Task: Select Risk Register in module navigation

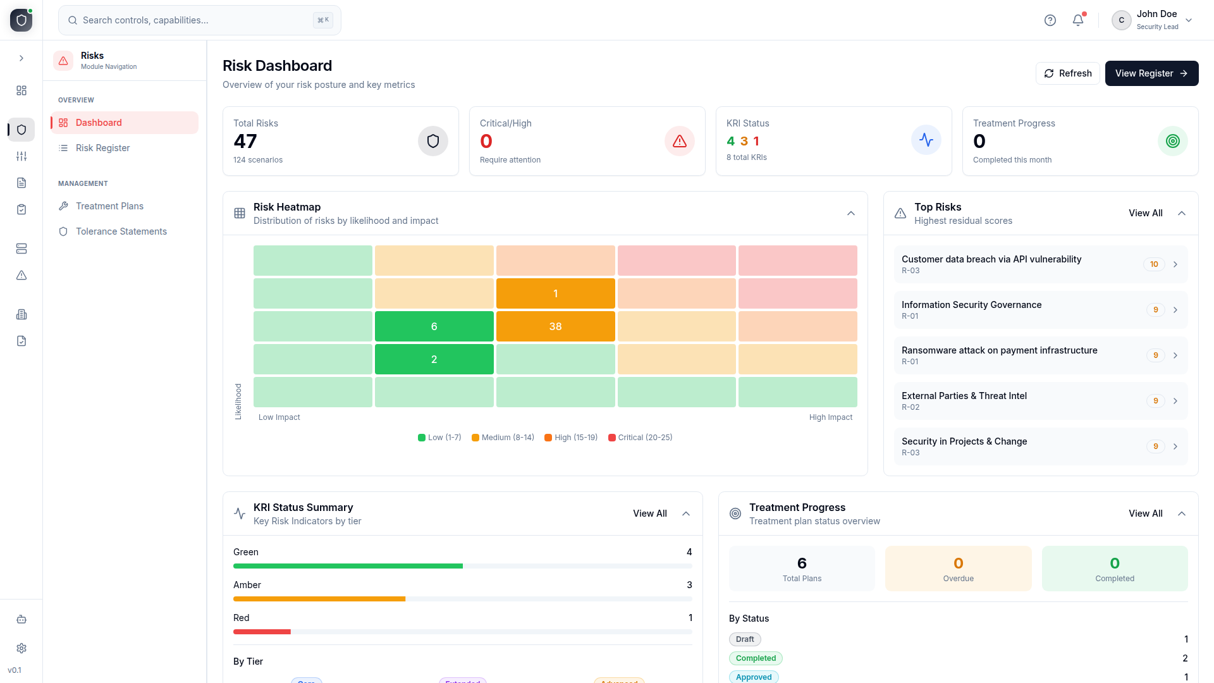Action: click(102, 148)
